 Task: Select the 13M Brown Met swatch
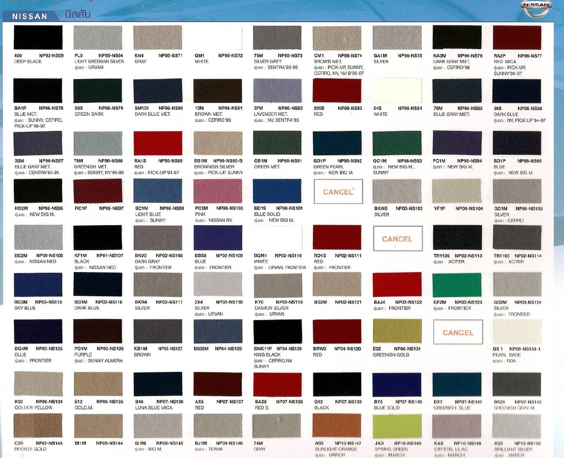click(x=218, y=91)
